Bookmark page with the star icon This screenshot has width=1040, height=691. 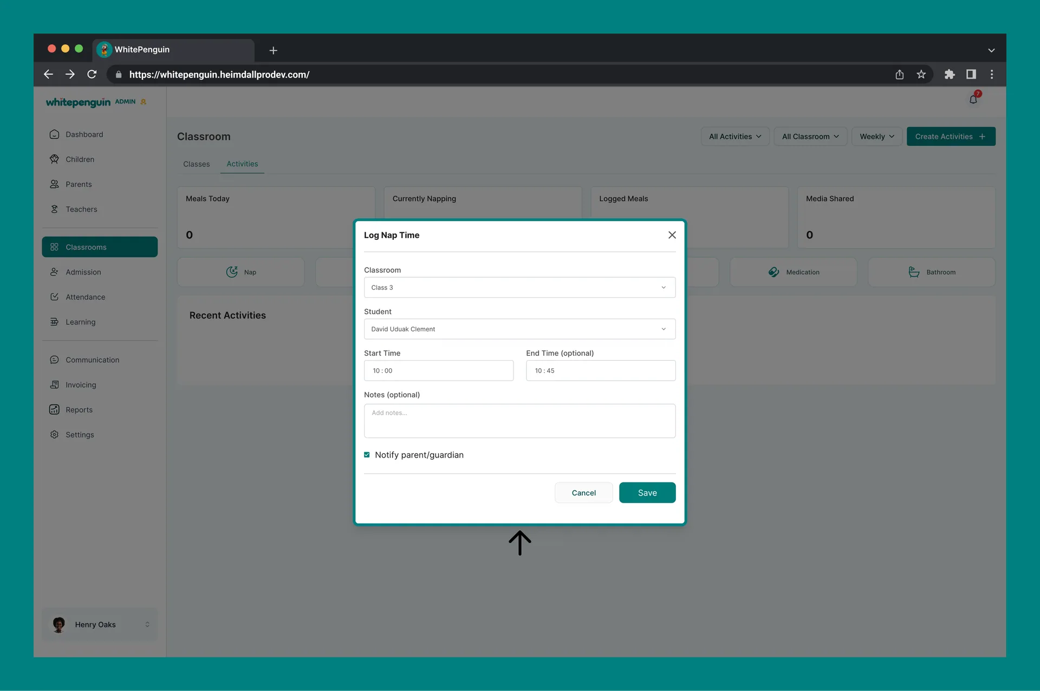pos(921,74)
